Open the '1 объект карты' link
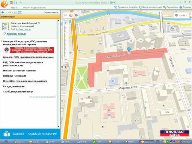Screen dimensions: 192x144 tap(23, 29)
